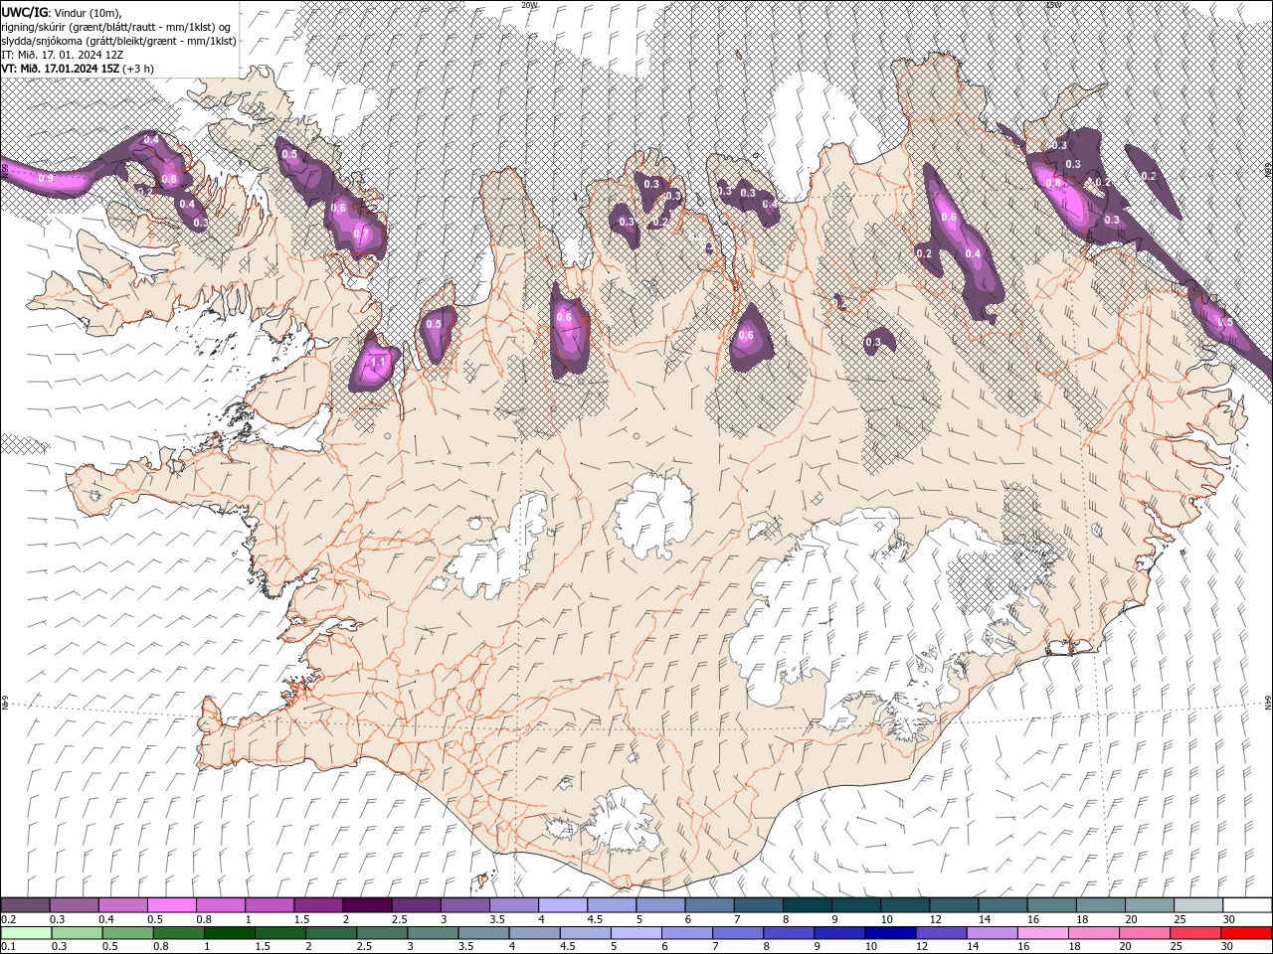Screen dimensions: 1273x954
Task: Click the 'IT: Mið. 17. 01. 2024 12Z' line
Action: pyautogui.click(x=61, y=55)
